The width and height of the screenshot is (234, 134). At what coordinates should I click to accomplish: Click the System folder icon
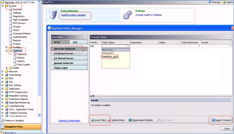(x=6, y=6)
